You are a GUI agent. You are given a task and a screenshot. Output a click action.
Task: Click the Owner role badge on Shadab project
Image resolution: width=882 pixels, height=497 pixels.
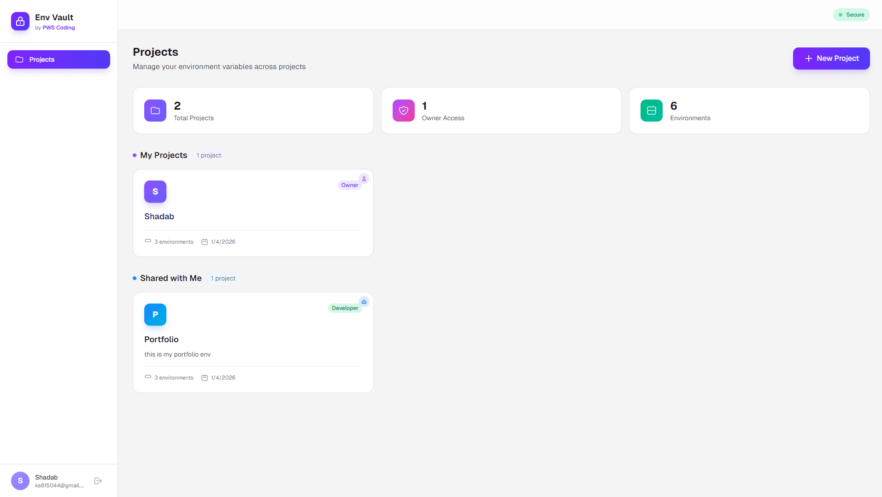349,185
